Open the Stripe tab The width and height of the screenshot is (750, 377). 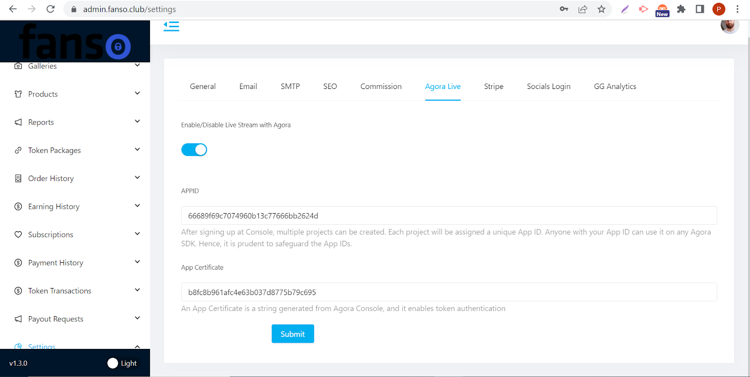click(x=494, y=86)
